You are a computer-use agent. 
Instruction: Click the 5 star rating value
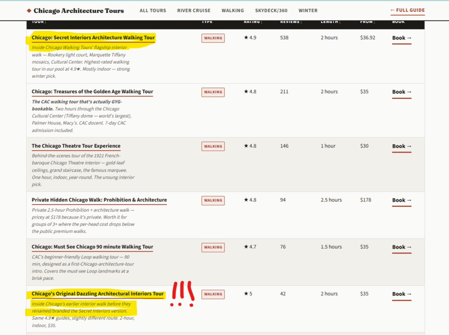tap(248, 294)
